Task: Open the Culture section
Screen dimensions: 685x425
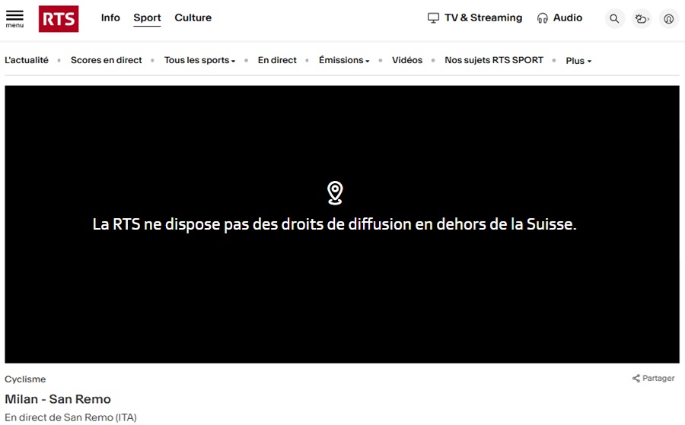Action: (193, 18)
